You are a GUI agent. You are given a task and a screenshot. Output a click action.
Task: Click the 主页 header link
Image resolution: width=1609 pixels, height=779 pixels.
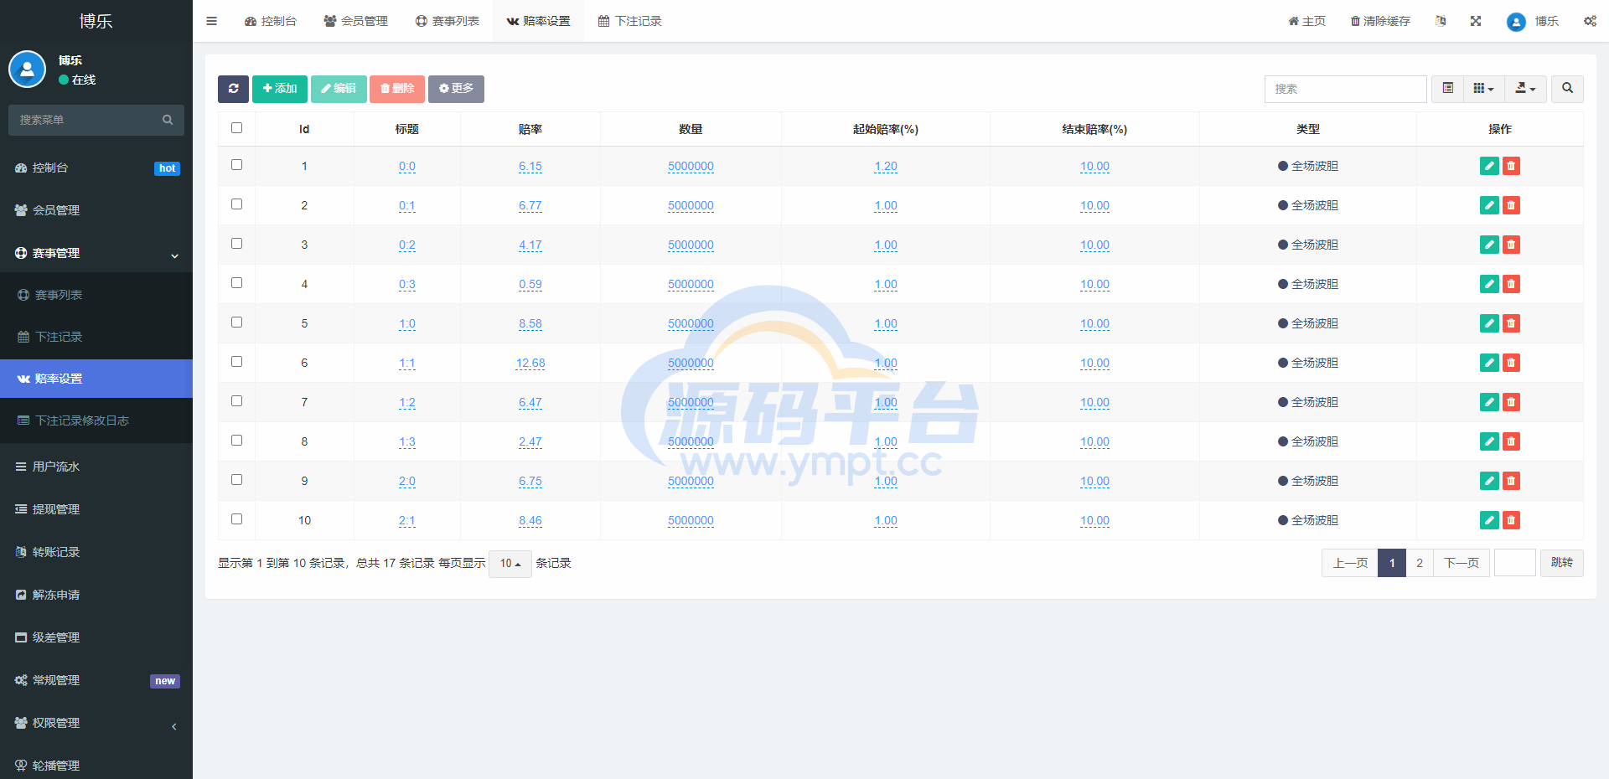[x=1307, y=21]
